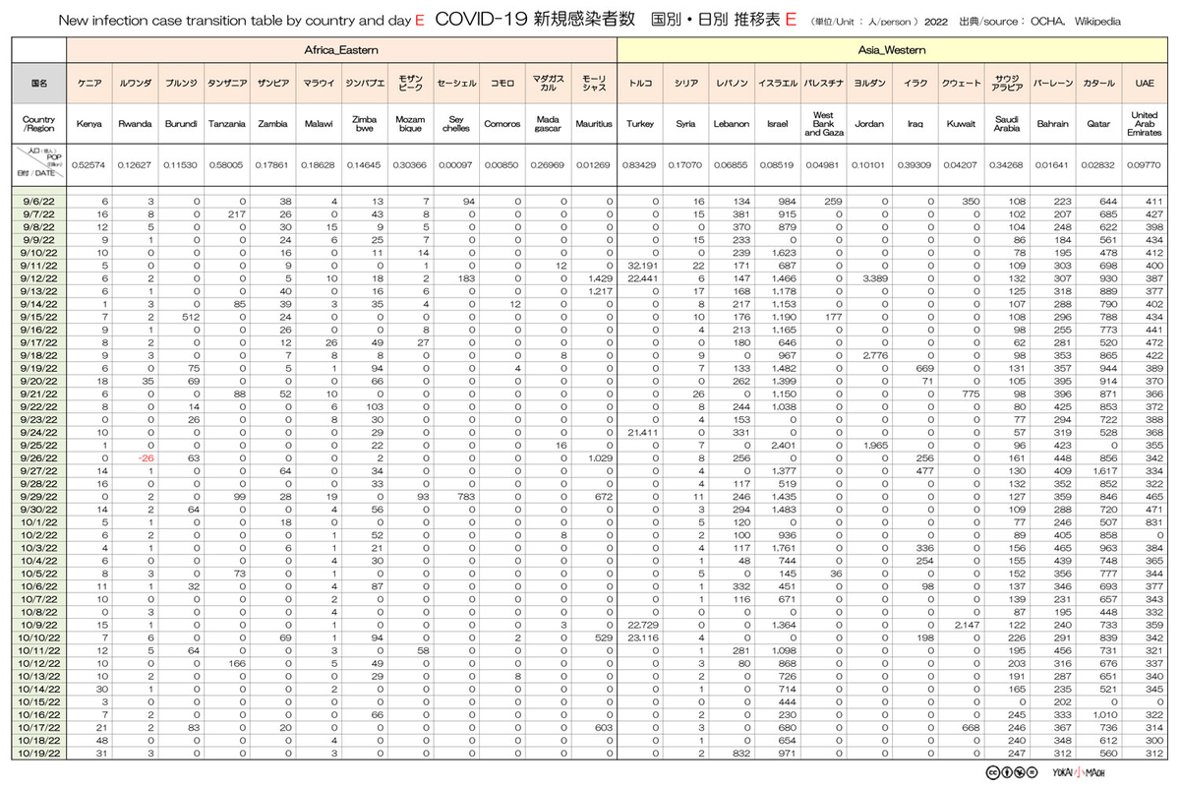Click the Japanese header トルコ

[x=640, y=86]
